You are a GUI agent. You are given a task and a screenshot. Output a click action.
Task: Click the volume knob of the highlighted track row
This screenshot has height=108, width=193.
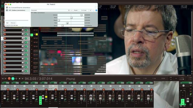23,38
